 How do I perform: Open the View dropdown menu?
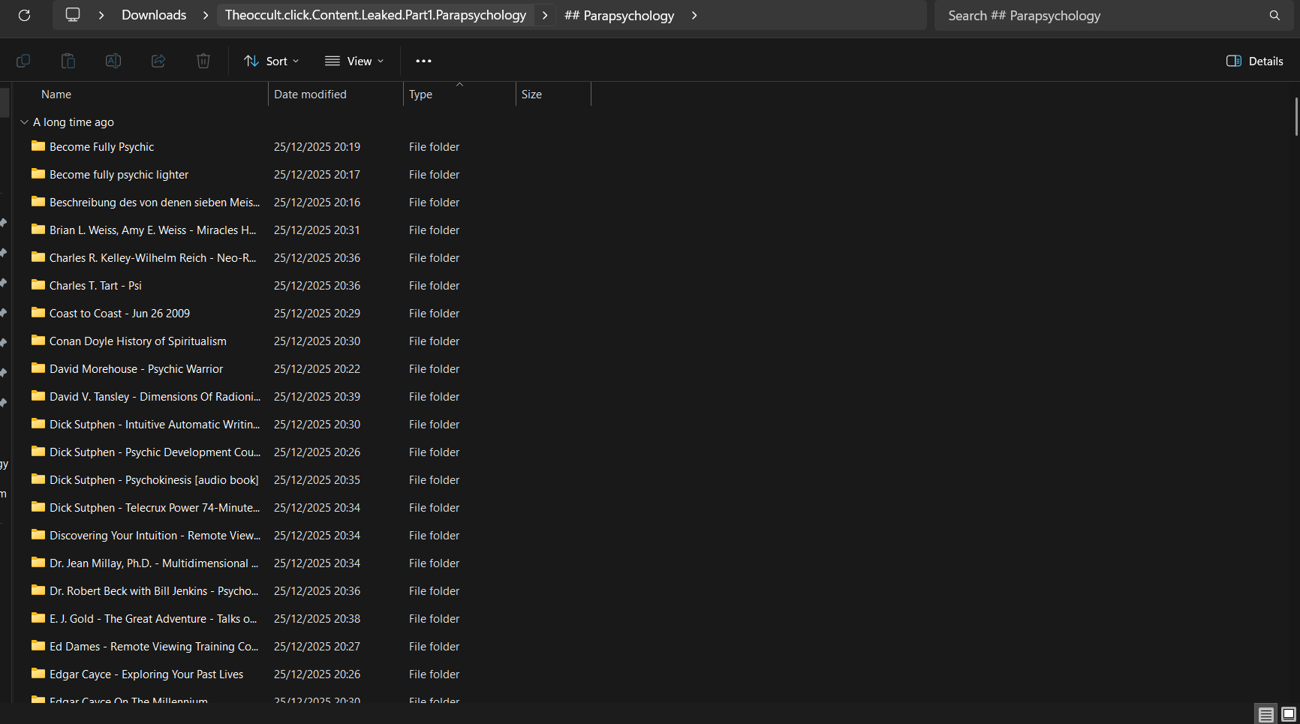[x=354, y=61]
